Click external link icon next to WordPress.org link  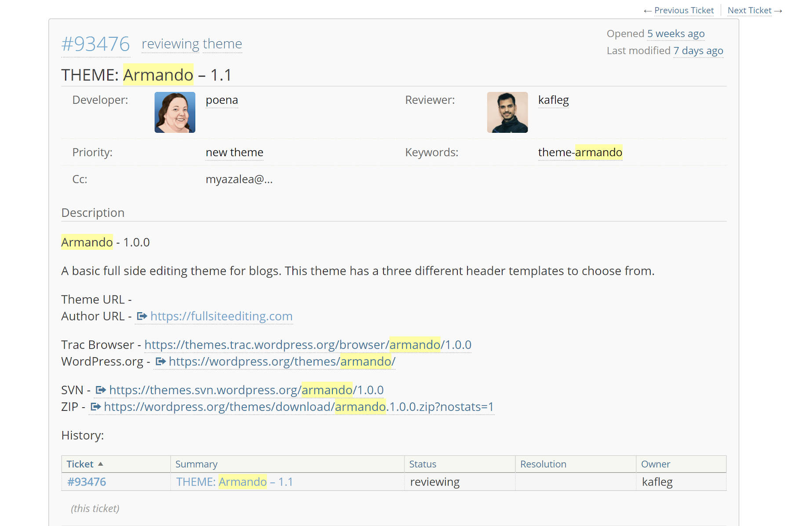tap(160, 361)
